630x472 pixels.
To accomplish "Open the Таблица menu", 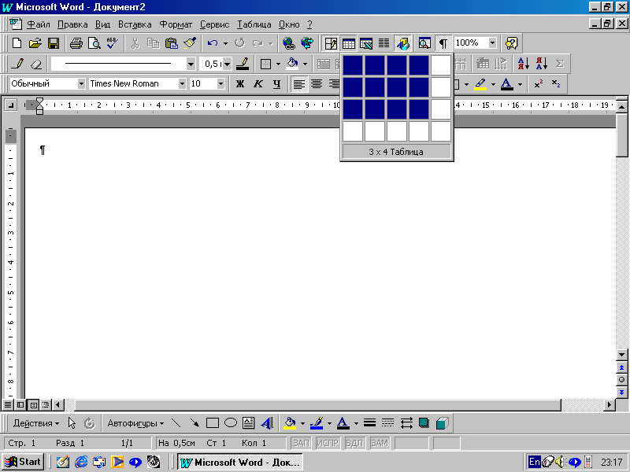I will pyautogui.click(x=254, y=24).
